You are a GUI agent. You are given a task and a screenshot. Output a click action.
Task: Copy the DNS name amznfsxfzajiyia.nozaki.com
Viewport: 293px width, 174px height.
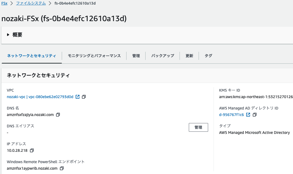[x=58, y=115]
